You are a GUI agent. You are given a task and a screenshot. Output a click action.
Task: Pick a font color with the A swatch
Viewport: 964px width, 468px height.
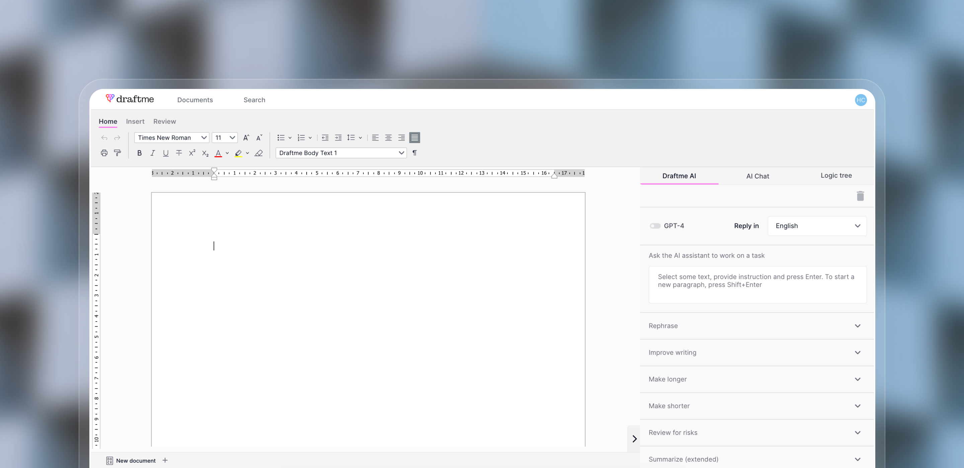click(x=219, y=153)
